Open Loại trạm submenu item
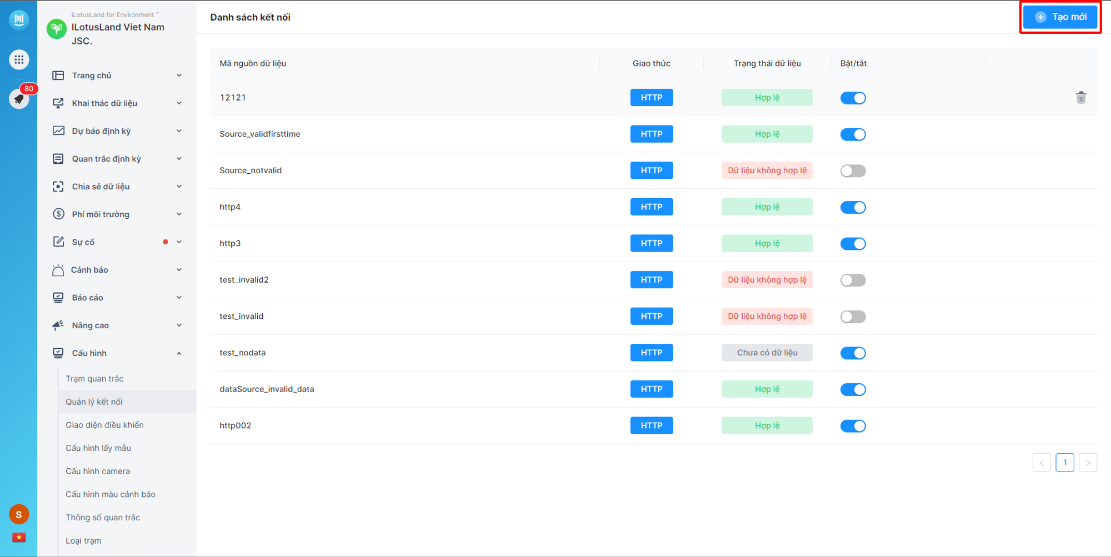 127,540
